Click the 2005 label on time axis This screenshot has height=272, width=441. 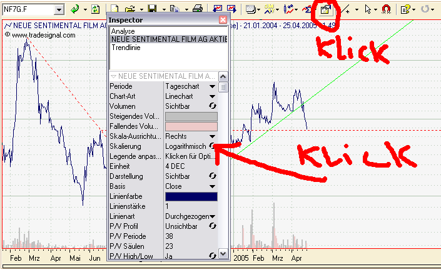point(241,258)
